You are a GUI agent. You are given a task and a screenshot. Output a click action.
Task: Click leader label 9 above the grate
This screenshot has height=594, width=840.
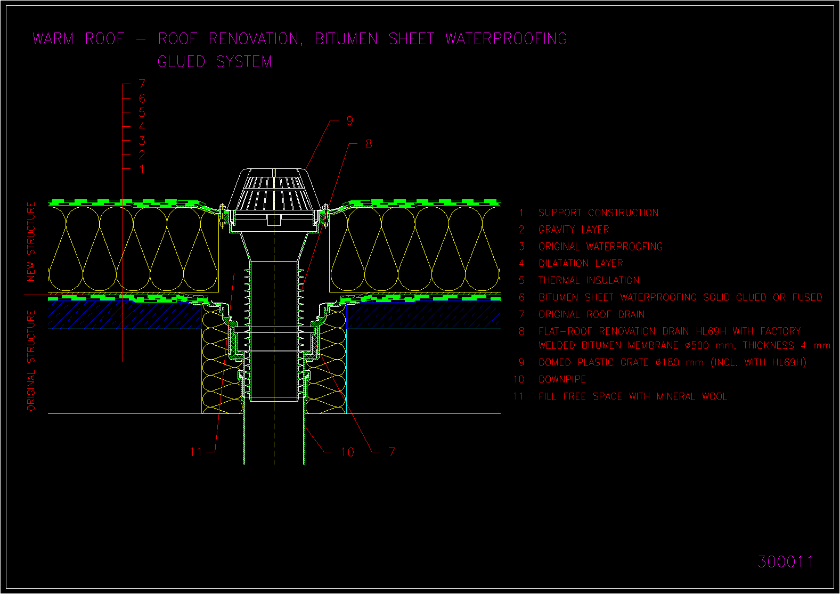(x=349, y=121)
